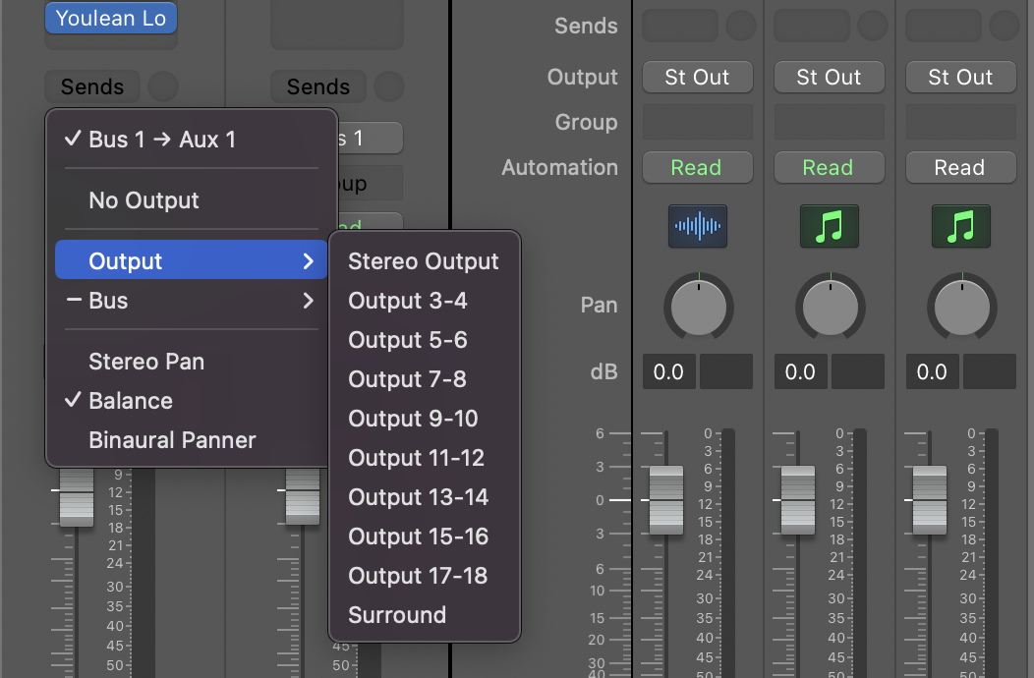Click the pan knob on rightmost strip
Screen dimensions: 1034x678
962,307
